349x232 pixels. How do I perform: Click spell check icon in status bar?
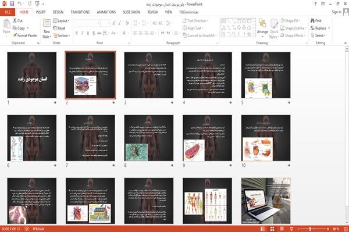27,229
